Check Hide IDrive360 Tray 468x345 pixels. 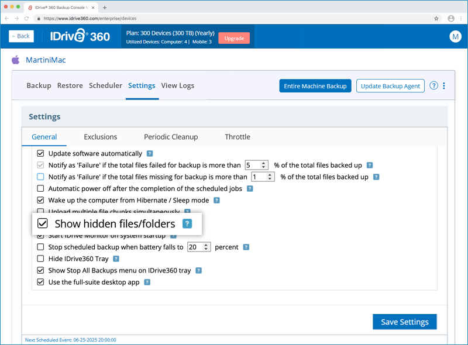tap(40, 258)
